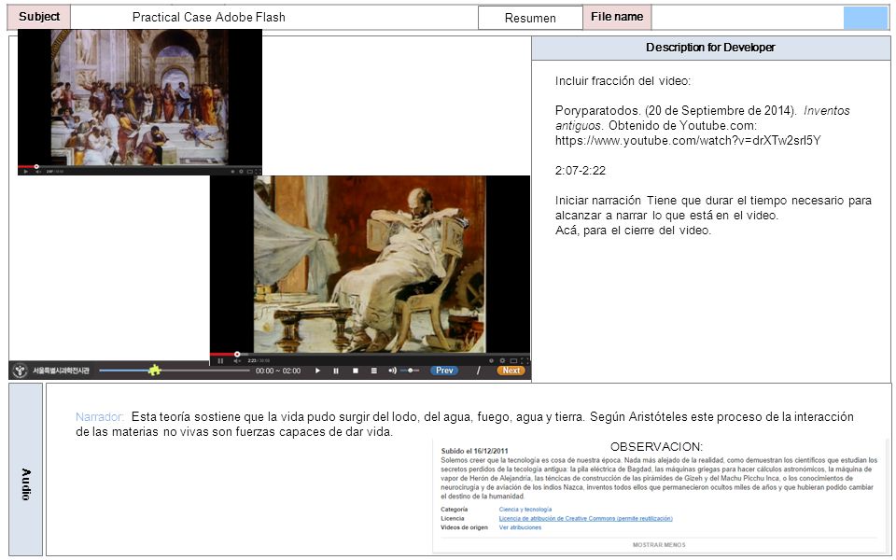Click the vertical Audio side label
The image size is (896, 560).
26,484
